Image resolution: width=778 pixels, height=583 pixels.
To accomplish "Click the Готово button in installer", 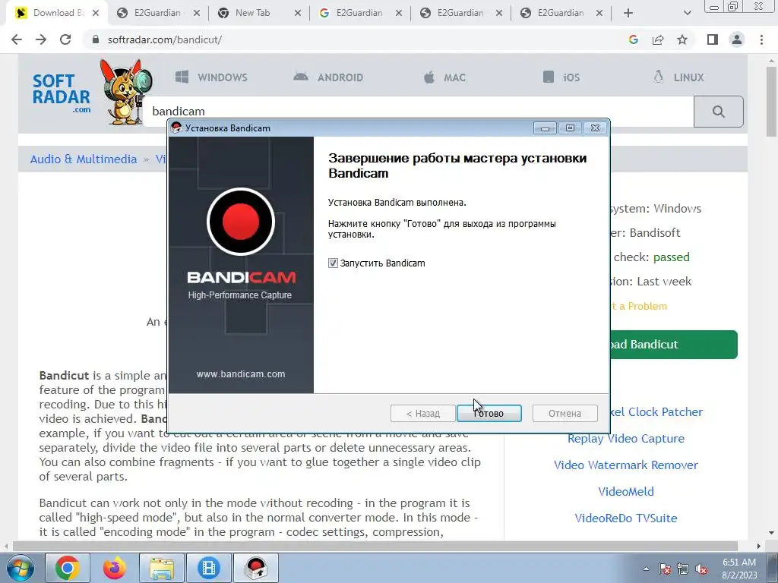I will point(489,414).
